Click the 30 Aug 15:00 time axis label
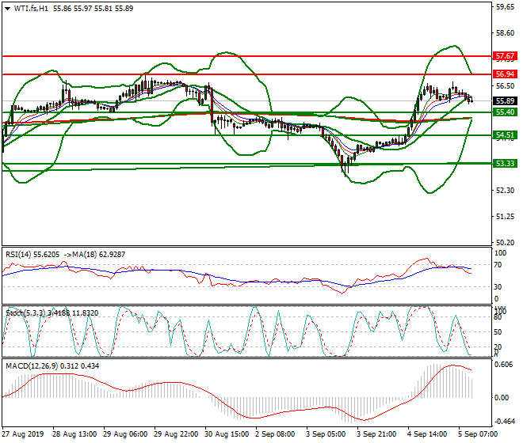Screen dimensions: 523x443 click(x=227, y=436)
